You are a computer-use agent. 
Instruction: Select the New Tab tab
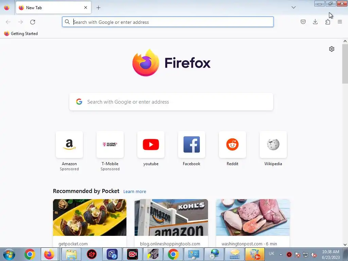(53, 7)
